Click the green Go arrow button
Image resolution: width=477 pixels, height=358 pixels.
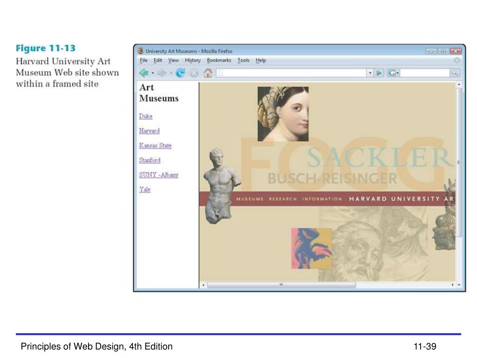(379, 73)
